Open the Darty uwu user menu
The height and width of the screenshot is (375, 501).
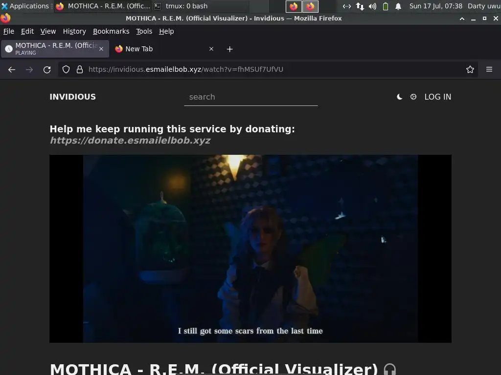(x=484, y=6)
